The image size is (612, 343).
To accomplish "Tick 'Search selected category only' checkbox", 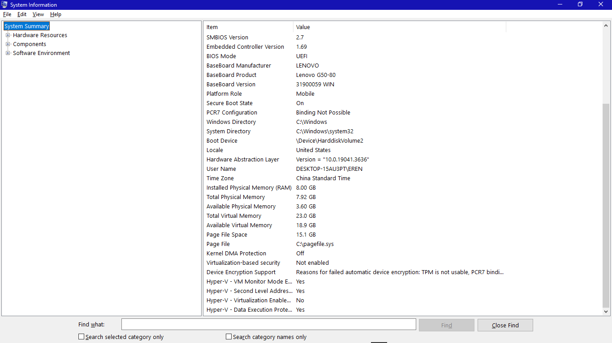I will 81,337.
